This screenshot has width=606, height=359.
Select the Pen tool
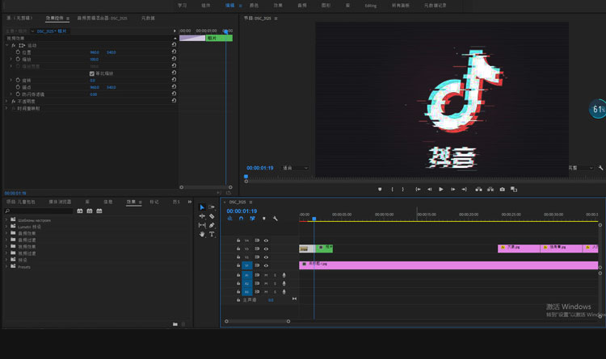[212, 225]
